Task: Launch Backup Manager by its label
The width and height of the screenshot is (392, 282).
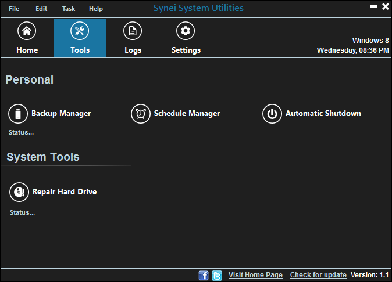Action: pyautogui.click(x=61, y=114)
